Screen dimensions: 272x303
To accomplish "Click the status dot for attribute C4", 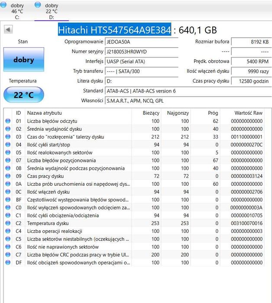I will [x=8, y=231].
